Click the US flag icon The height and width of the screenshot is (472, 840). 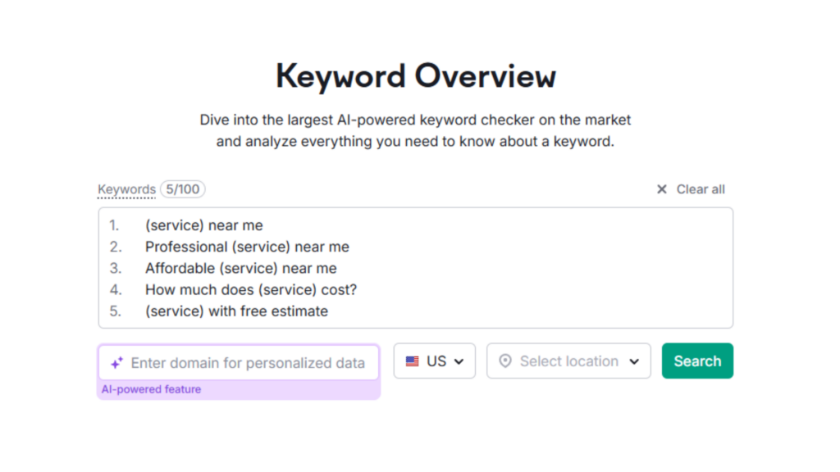(x=412, y=361)
